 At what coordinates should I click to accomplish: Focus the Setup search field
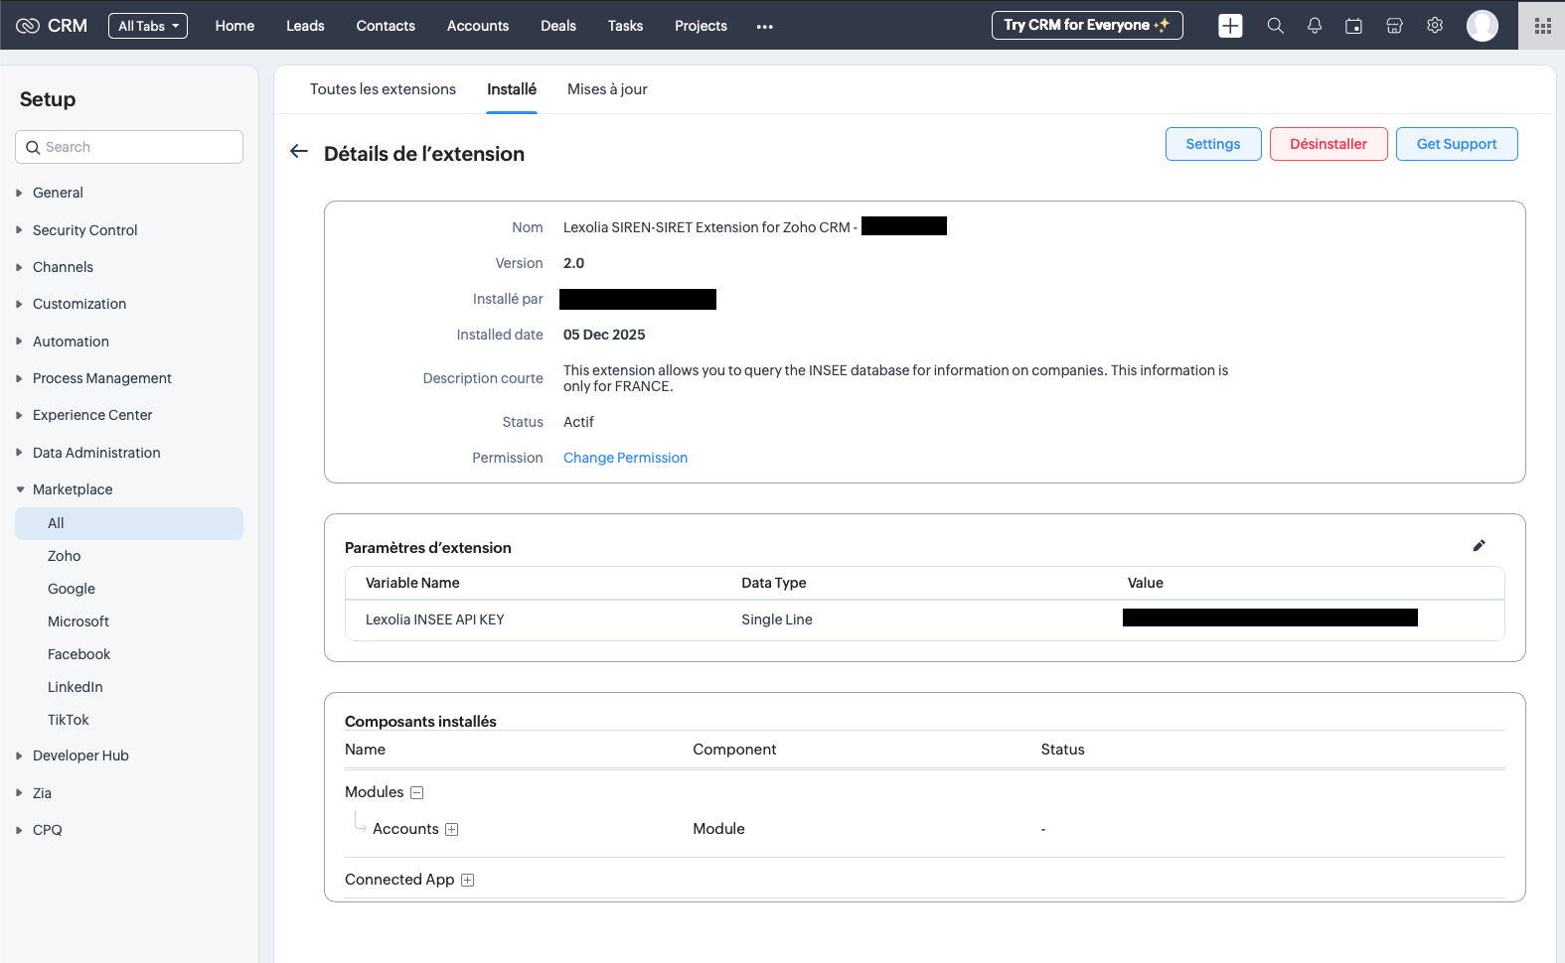tap(129, 147)
